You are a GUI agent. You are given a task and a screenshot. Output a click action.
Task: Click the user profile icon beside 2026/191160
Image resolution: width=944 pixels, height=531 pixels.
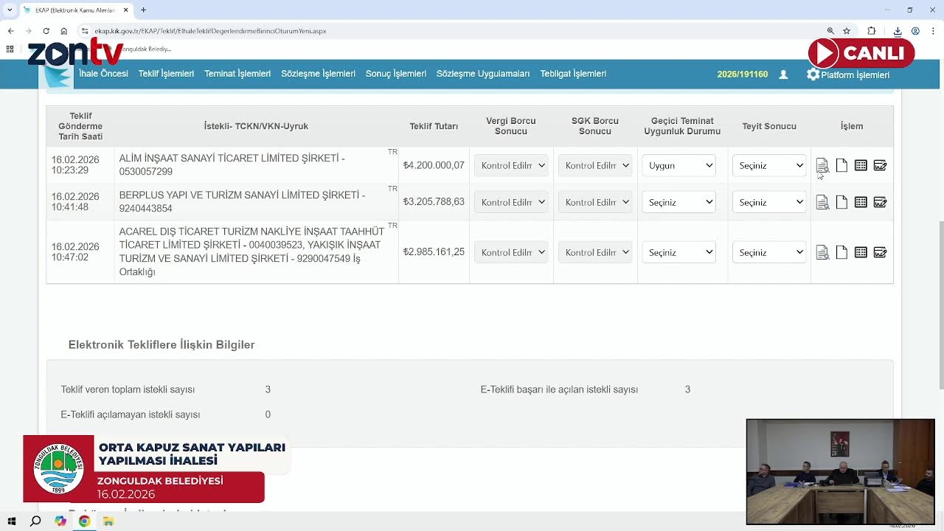(x=783, y=74)
